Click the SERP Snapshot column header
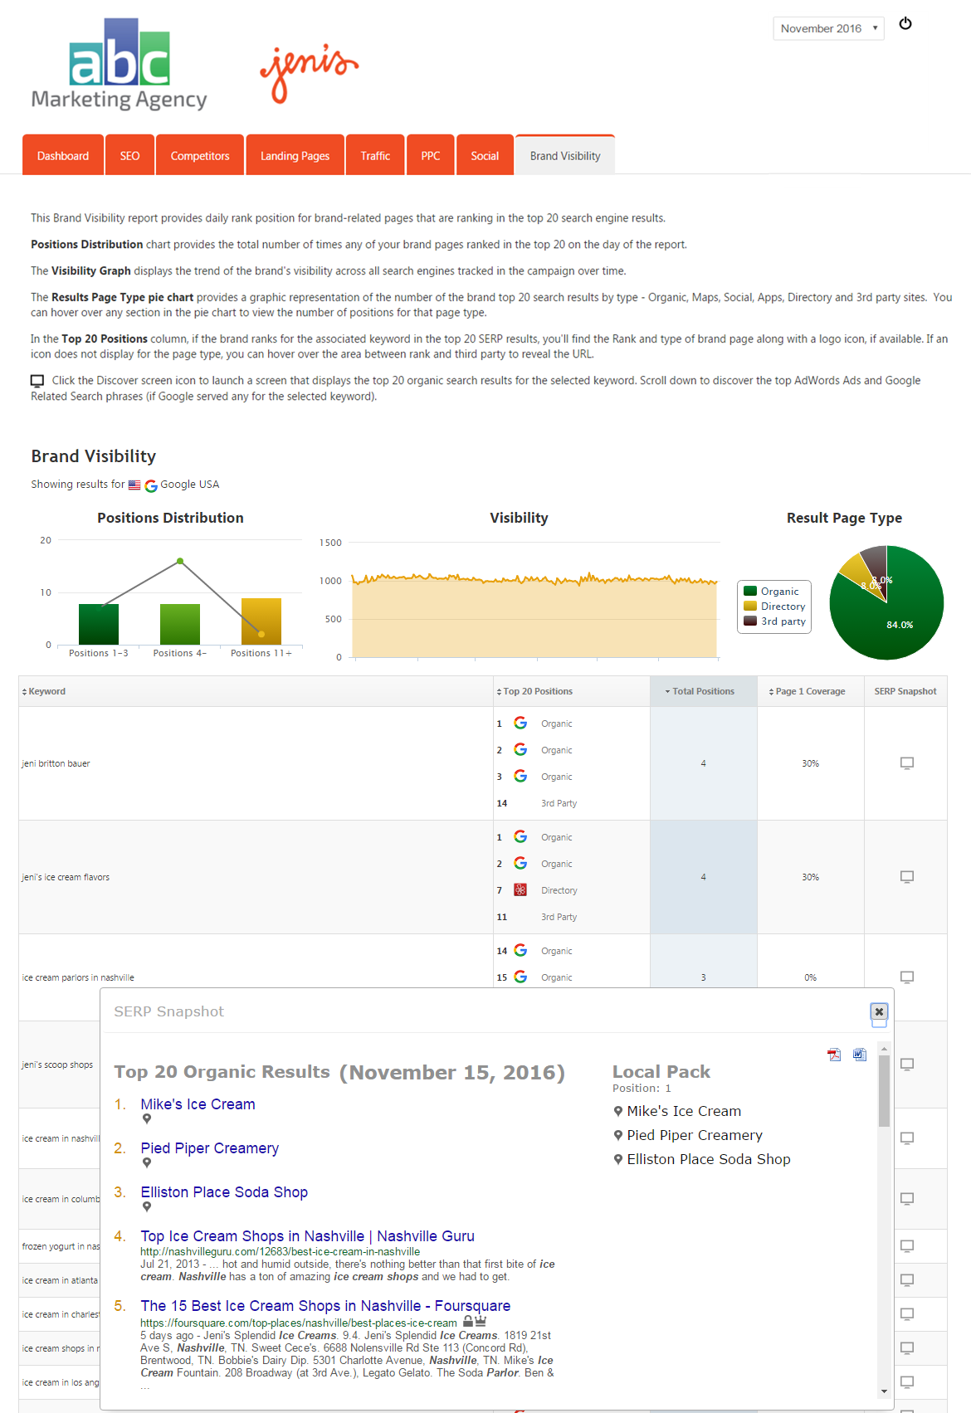The width and height of the screenshot is (971, 1413). coord(905,691)
